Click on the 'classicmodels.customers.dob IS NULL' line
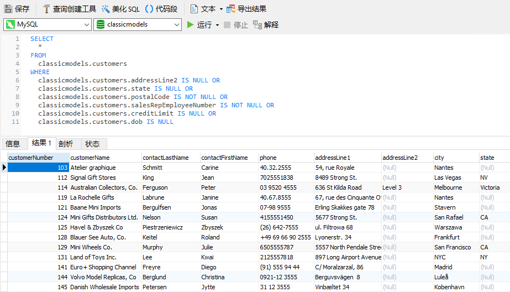Image resolution: width=510 pixels, height=292 pixels. coord(106,122)
